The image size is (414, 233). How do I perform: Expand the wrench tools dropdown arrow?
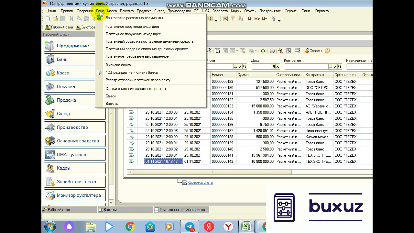[279, 20]
